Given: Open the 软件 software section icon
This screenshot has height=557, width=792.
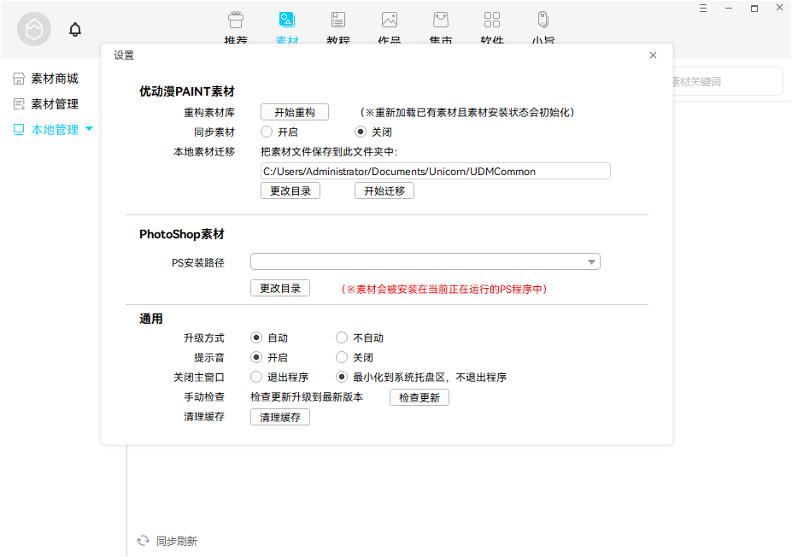Looking at the screenshot, I should (492, 21).
